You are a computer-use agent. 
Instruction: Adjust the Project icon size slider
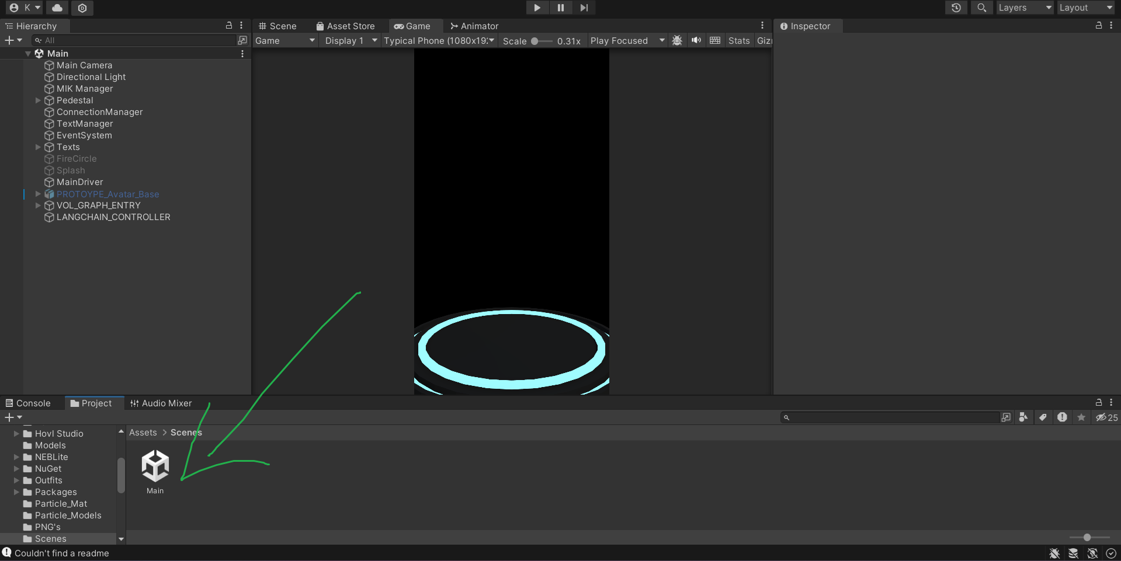coord(1089,538)
